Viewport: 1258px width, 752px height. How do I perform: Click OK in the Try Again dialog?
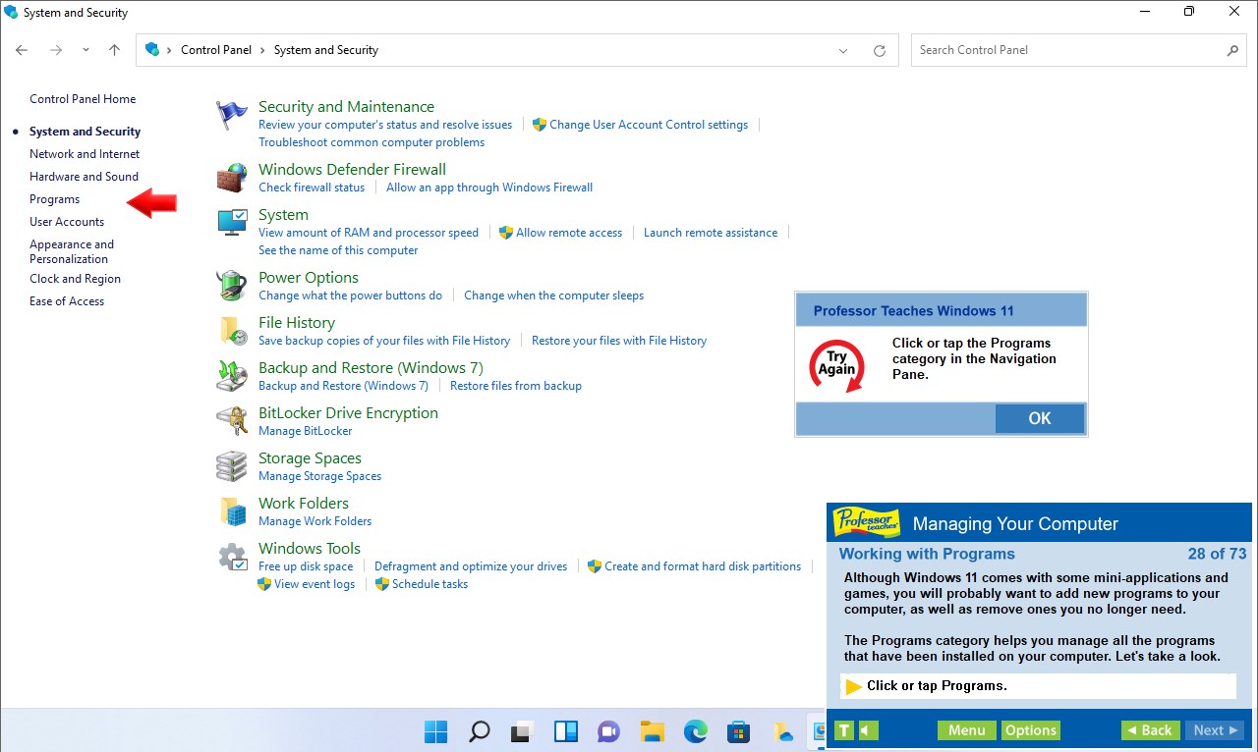1040,418
